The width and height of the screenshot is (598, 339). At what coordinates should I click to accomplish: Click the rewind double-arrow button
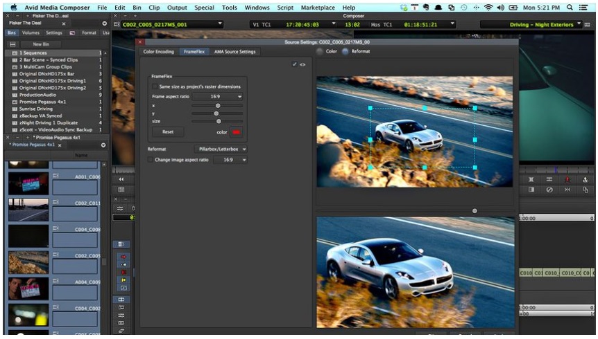point(121,179)
